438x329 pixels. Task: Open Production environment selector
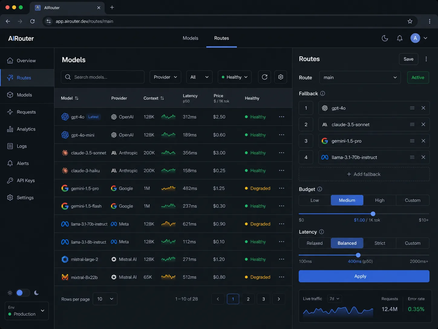coord(27,311)
